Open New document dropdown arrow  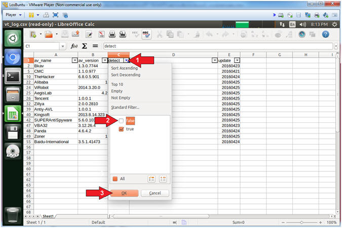click(41, 34)
